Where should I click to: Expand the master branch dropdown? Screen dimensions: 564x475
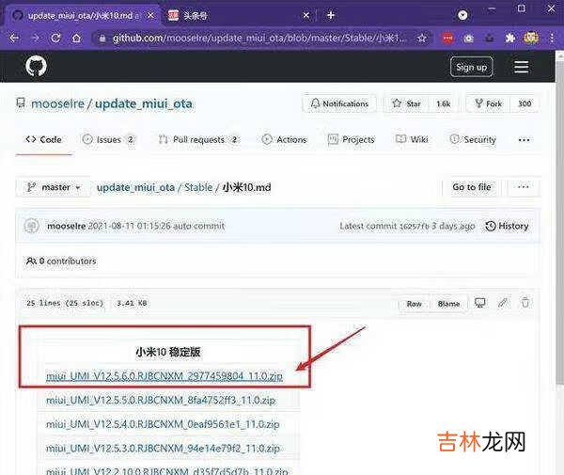(x=53, y=187)
